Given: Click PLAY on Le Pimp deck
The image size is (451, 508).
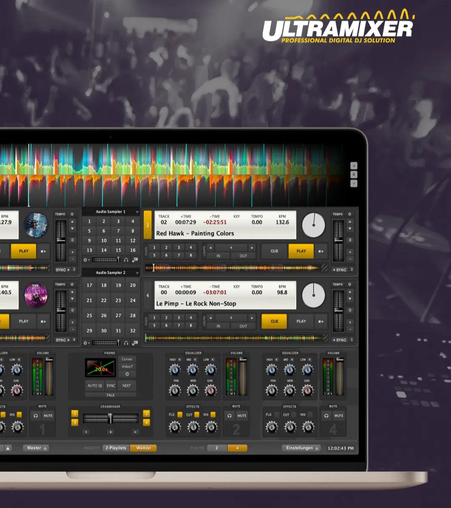Looking at the screenshot, I should pos(301,322).
